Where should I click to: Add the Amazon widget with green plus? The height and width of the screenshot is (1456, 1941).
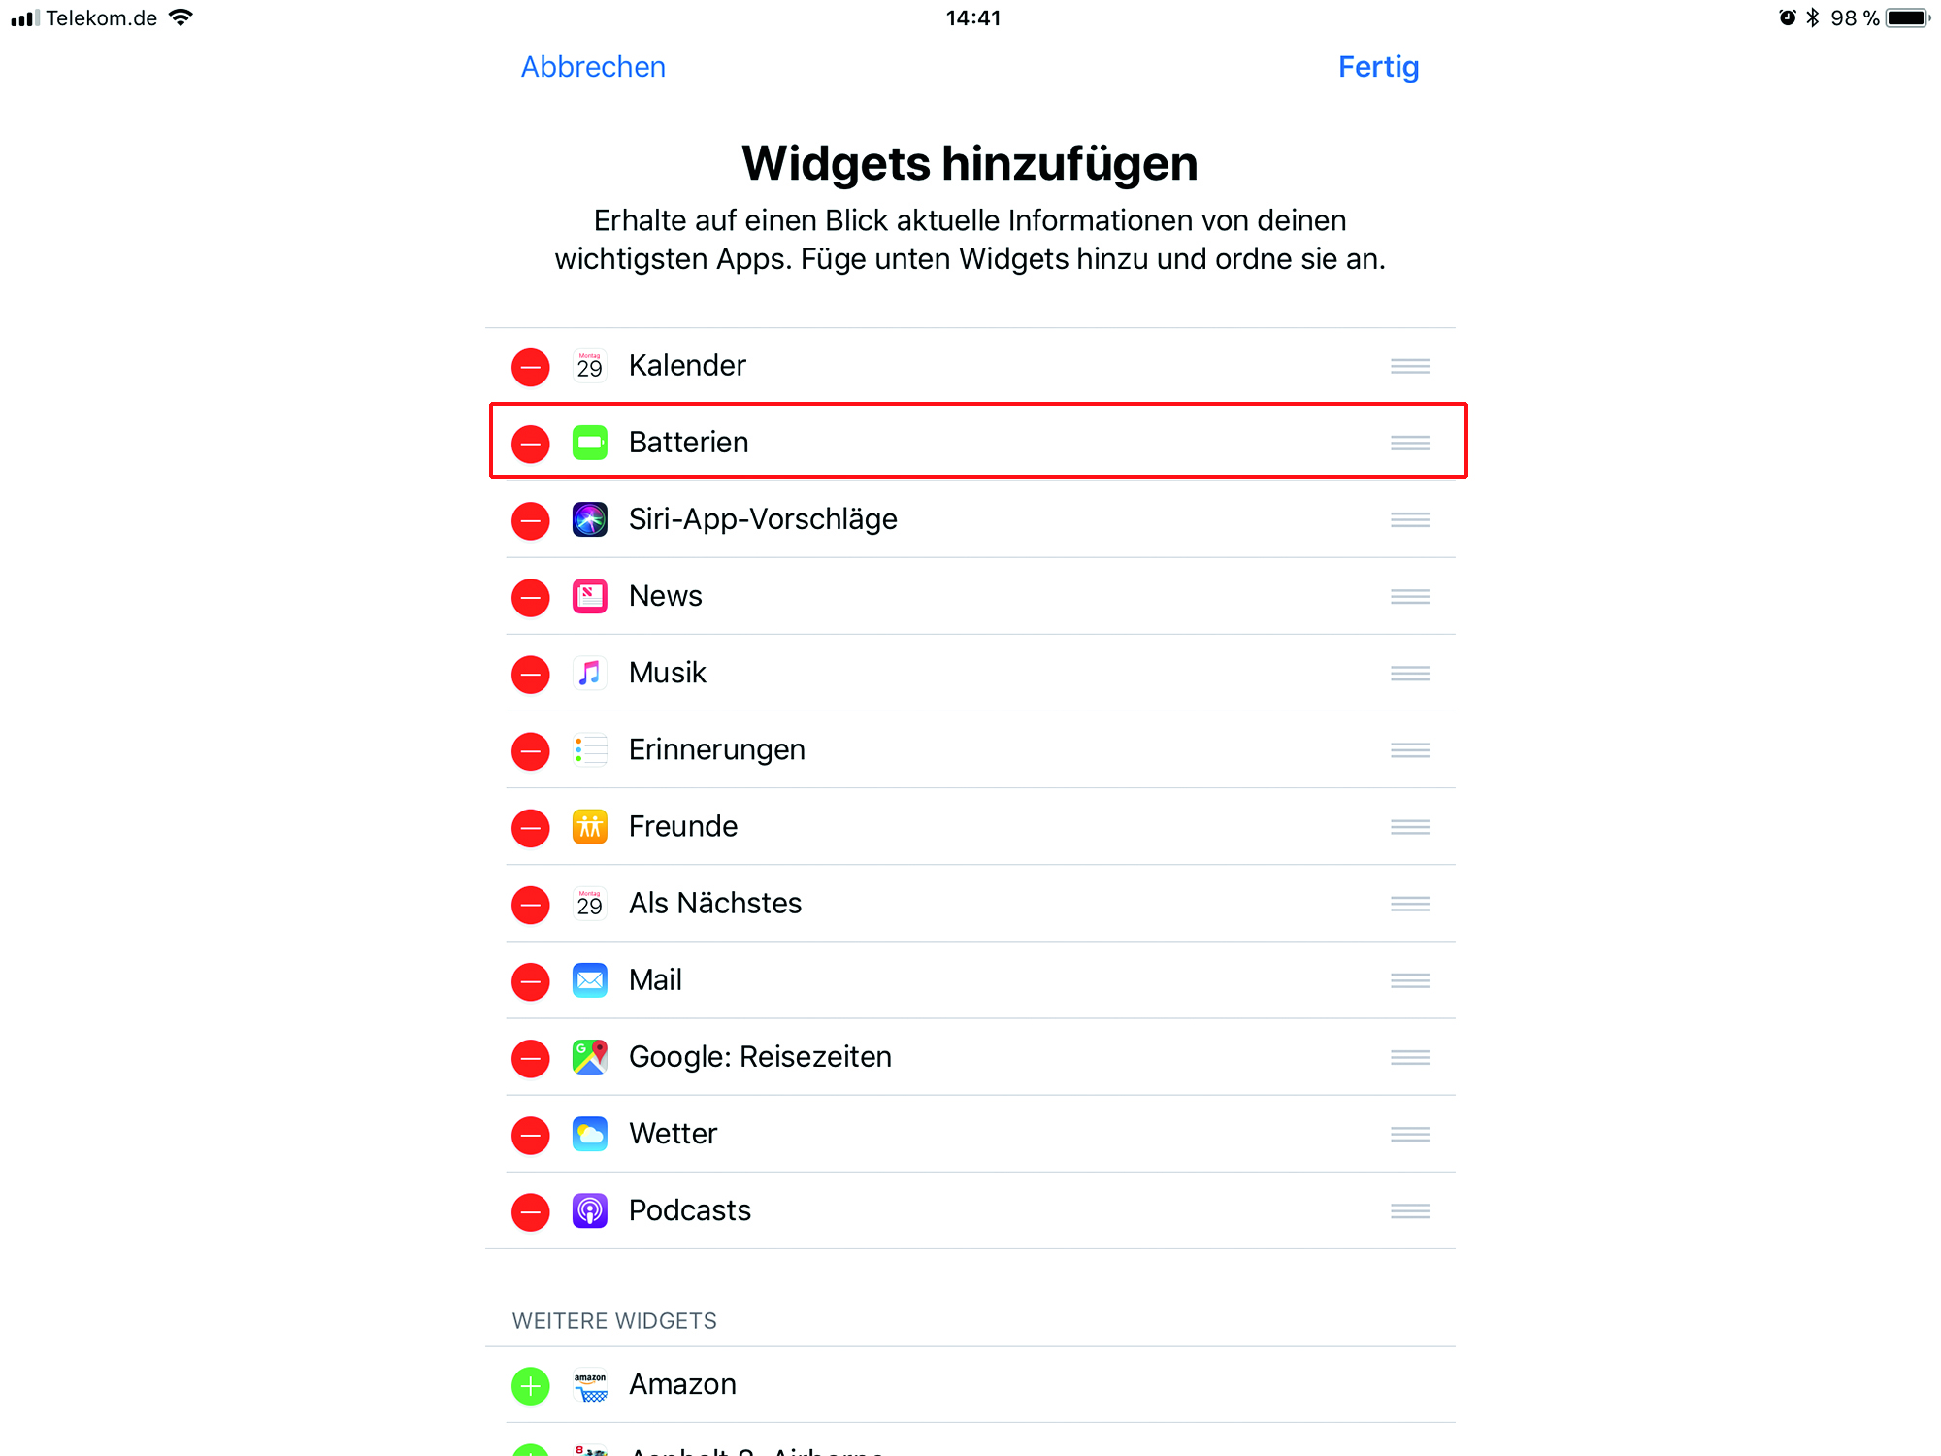point(531,1386)
